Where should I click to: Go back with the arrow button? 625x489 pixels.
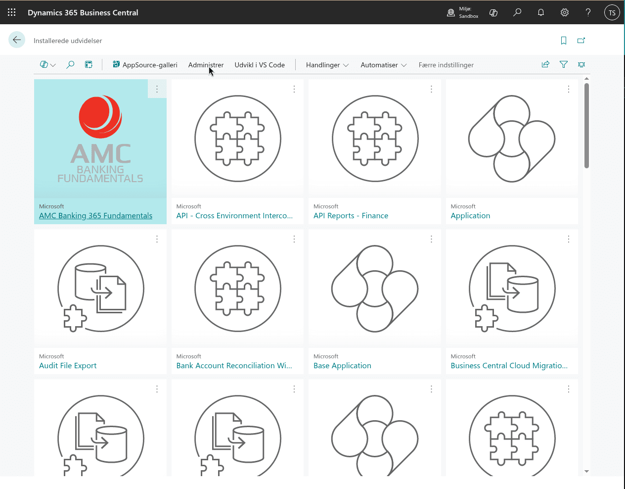tap(17, 40)
